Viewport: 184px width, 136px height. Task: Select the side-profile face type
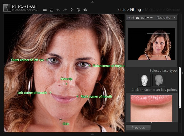(158, 80)
